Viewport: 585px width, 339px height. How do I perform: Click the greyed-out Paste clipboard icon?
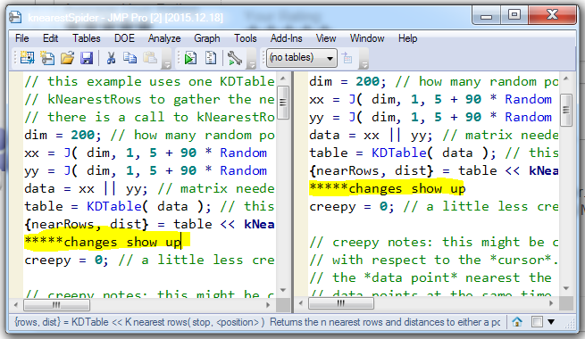(x=150, y=58)
